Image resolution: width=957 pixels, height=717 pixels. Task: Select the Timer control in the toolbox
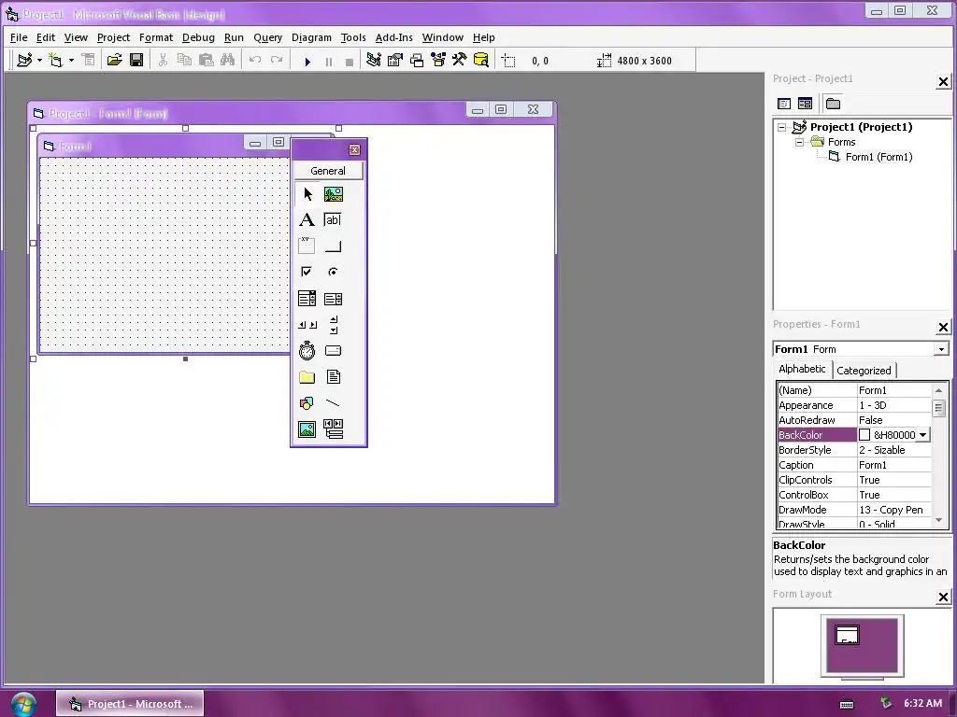(307, 351)
